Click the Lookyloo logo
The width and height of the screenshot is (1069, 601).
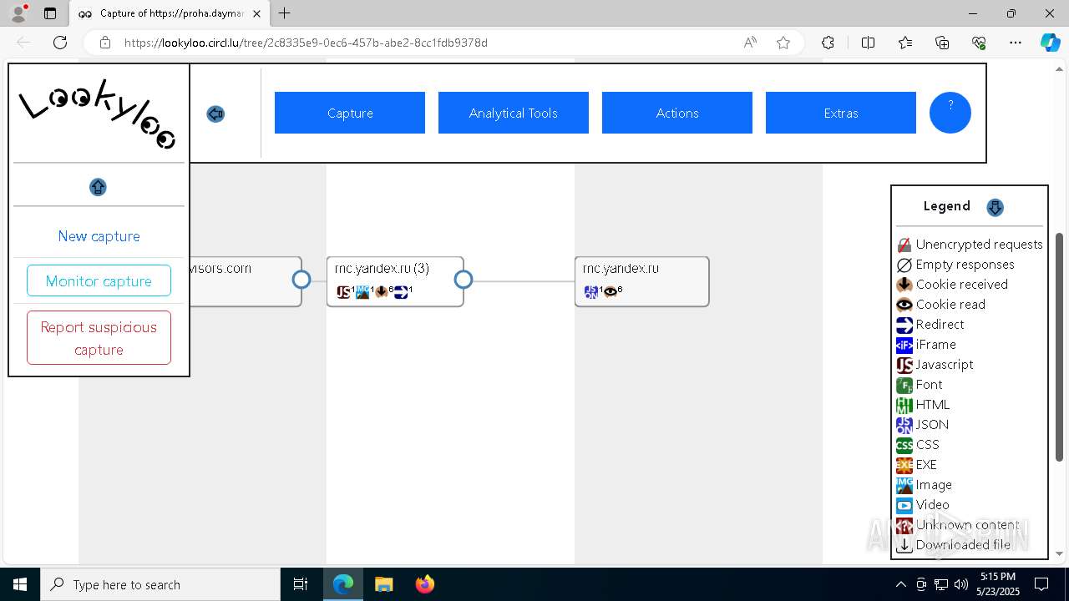[98, 114]
